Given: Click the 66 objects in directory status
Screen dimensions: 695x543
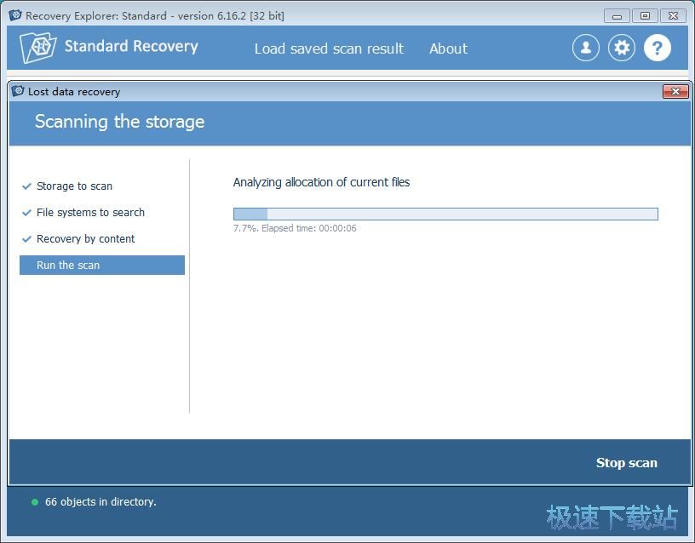Looking at the screenshot, I should coord(101,502).
